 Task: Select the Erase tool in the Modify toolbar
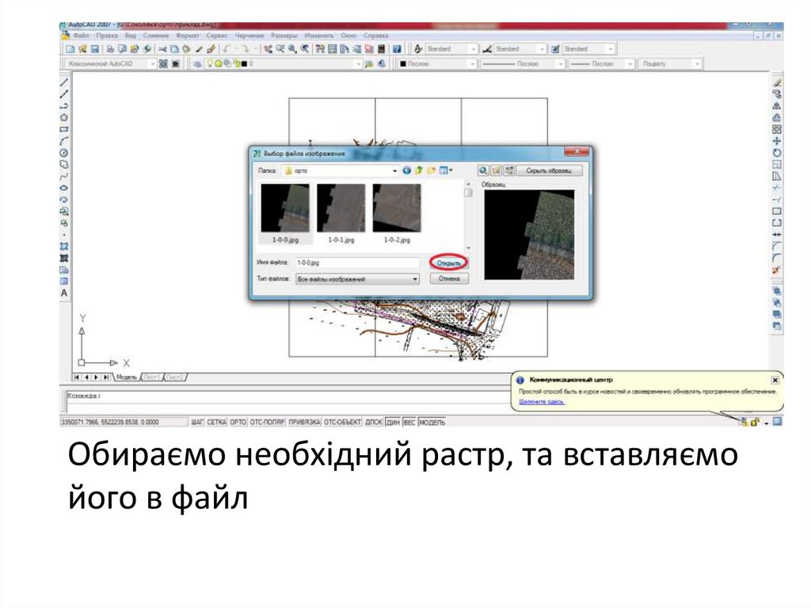[777, 82]
